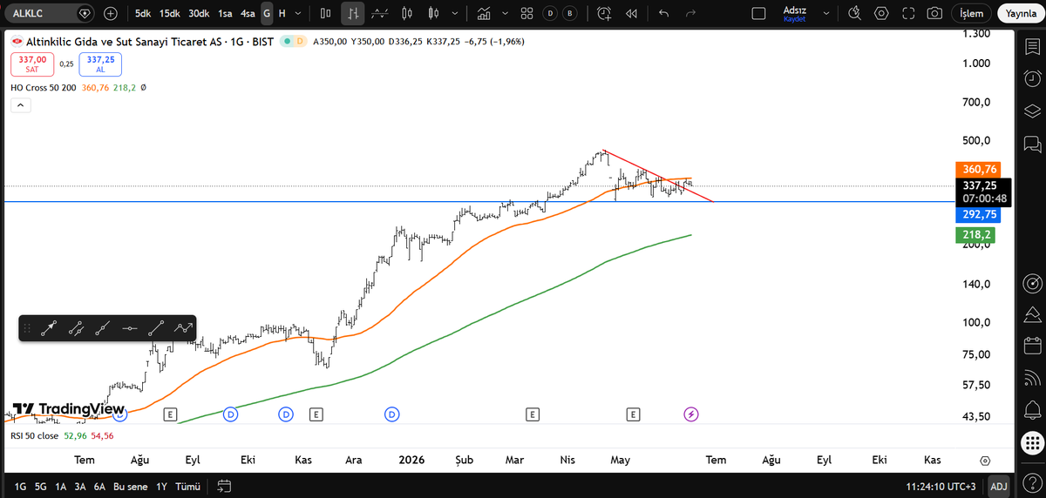Select the HO Cross 50 200 indicator legend
Image resolution: width=1046 pixels, height=498 pixels.
coord(44,88)
